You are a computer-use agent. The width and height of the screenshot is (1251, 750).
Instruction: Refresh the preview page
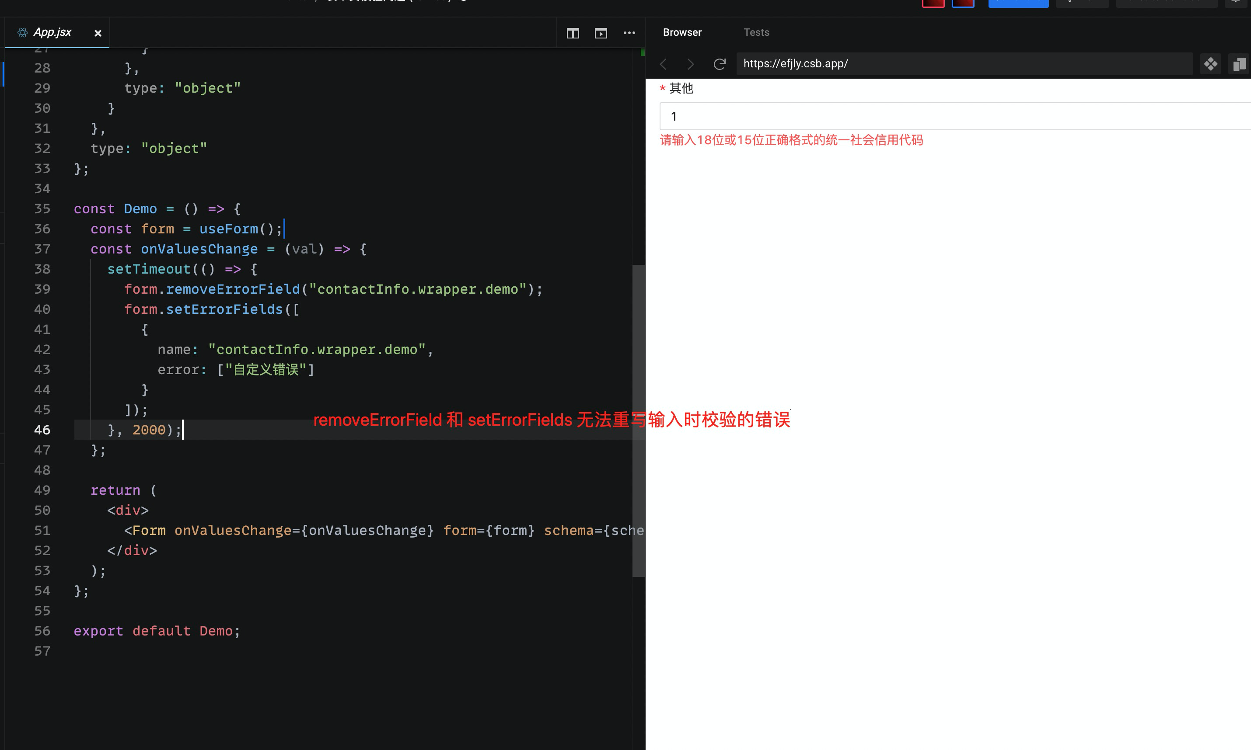tap(719, 64)
